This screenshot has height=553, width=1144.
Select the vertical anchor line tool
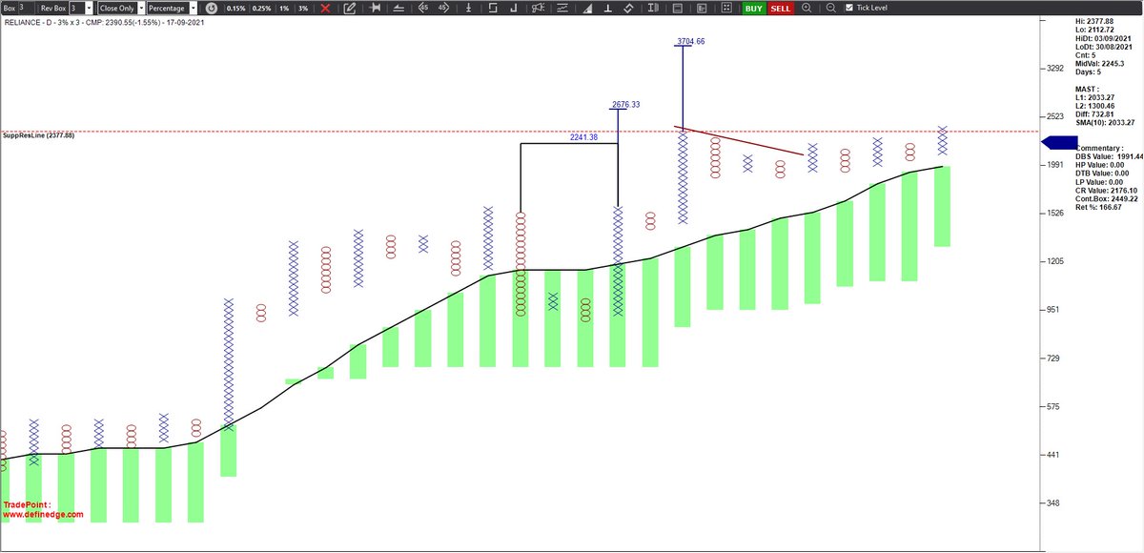[x=469, y=9]
